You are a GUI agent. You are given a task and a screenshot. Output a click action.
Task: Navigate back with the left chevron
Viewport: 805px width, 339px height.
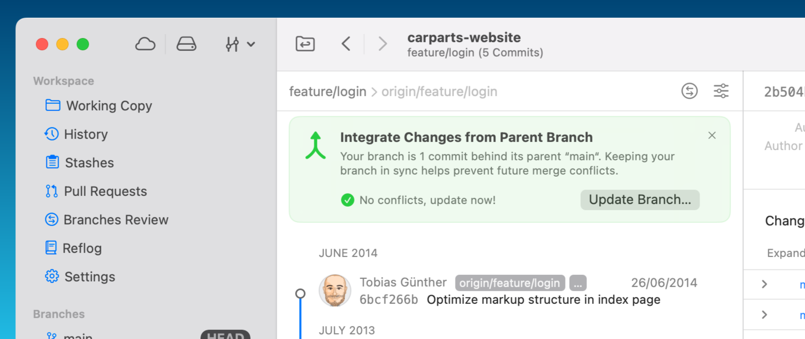pos(346,44)
